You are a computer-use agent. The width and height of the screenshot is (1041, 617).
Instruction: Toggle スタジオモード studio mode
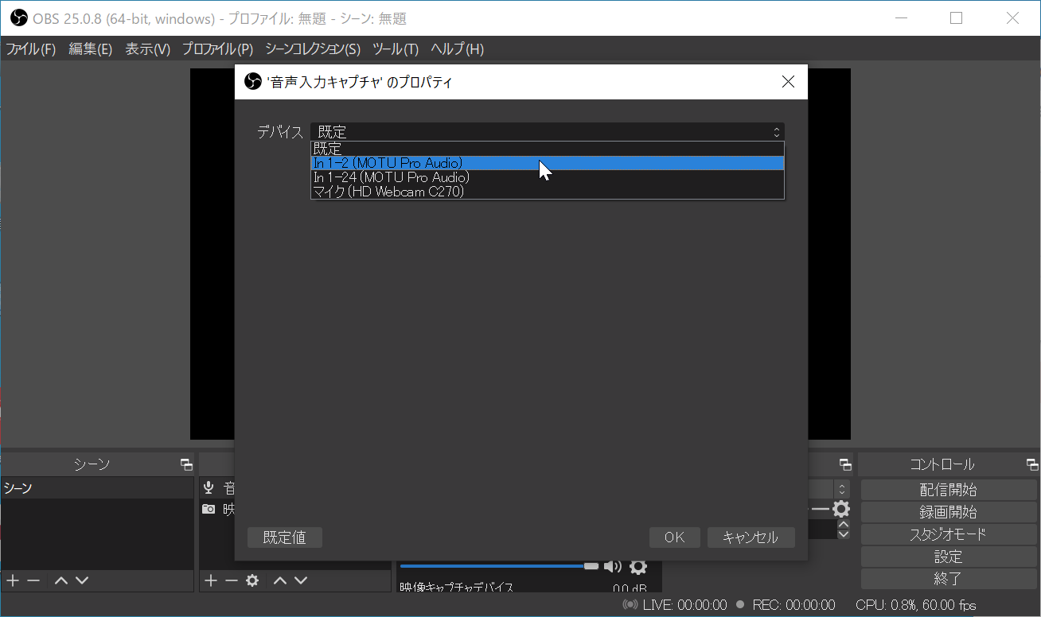coord(949,534)
